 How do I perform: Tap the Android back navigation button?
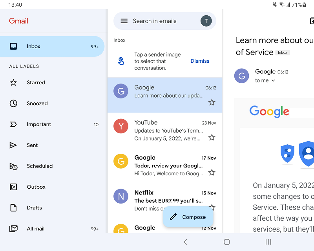click(185, 242)
